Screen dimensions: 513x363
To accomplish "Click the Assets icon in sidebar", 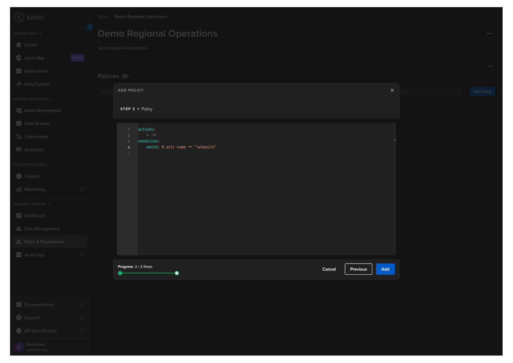I will click(19, 45).
